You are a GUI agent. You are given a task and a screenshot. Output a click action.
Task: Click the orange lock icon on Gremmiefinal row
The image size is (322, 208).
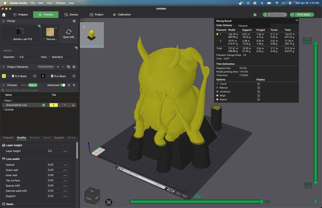(x=73, y=105)
